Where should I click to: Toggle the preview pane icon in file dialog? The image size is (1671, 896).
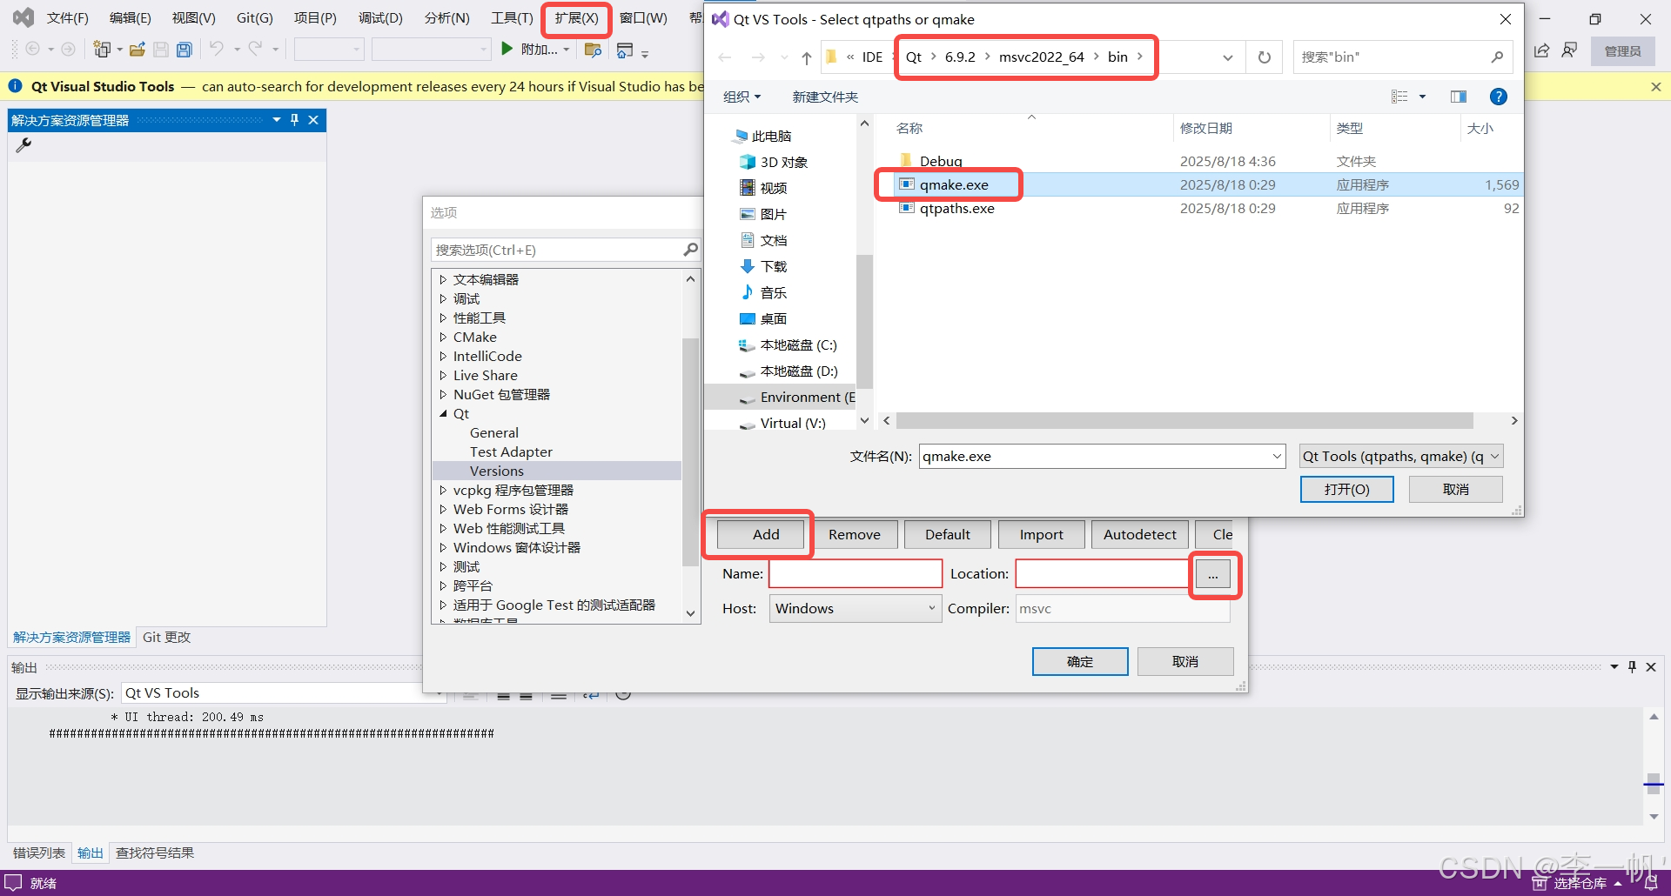tap(1459, 97)
